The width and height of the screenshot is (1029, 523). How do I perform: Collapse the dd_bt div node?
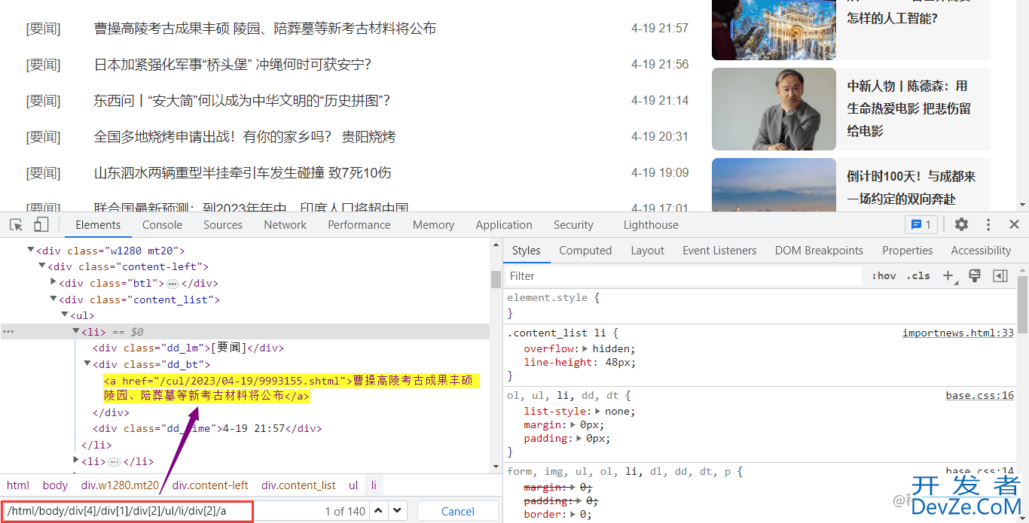(x=87, y=364)
